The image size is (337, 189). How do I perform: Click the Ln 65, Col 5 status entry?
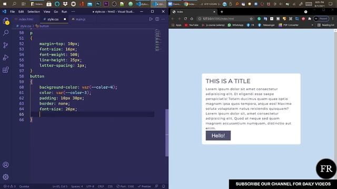[60, 186]
